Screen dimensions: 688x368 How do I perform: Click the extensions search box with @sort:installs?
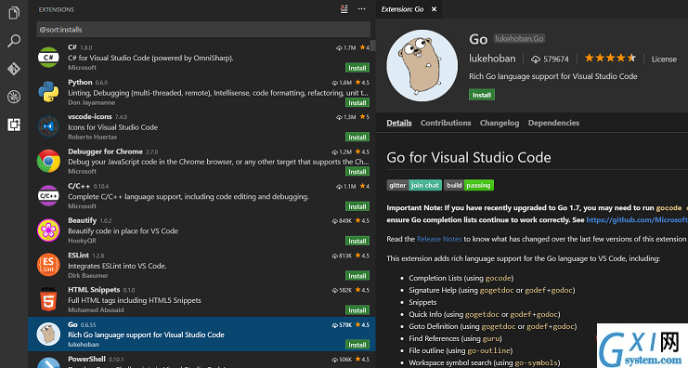coord(203,30)
